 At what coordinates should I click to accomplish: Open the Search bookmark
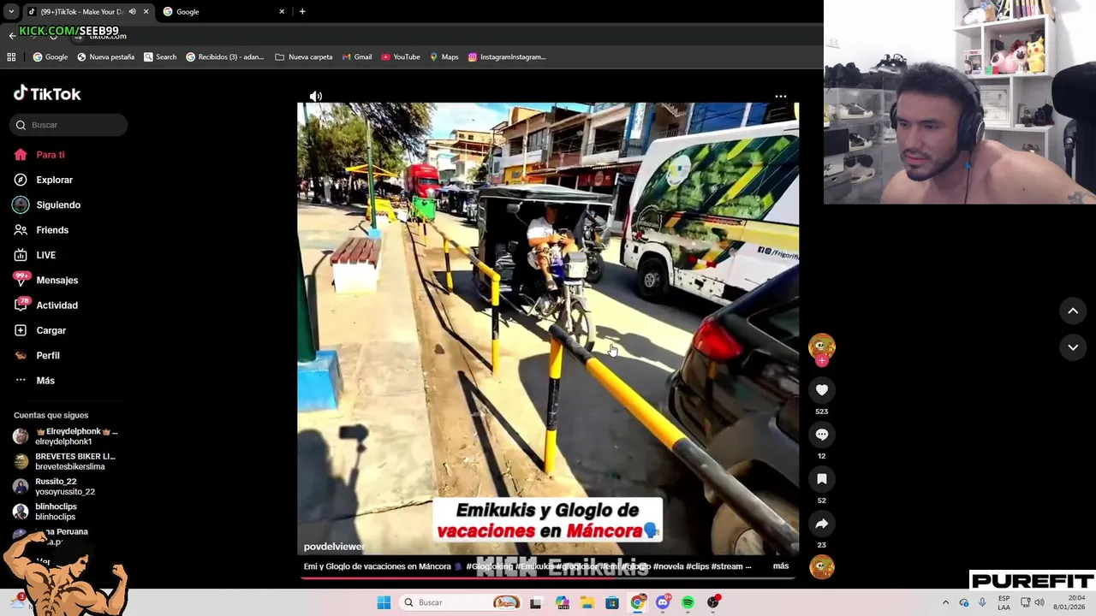[x=160, y=57]
